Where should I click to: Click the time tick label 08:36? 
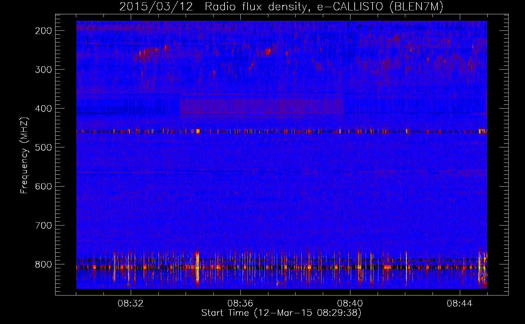240,304
